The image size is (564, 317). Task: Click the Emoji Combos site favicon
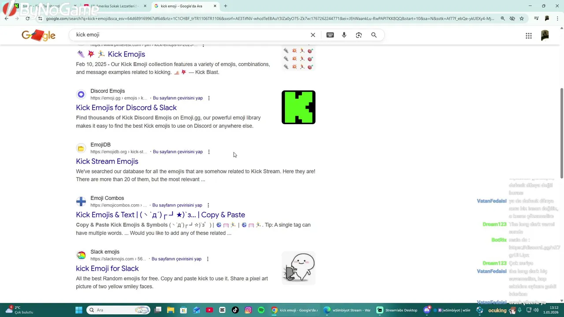coord(81,202)
